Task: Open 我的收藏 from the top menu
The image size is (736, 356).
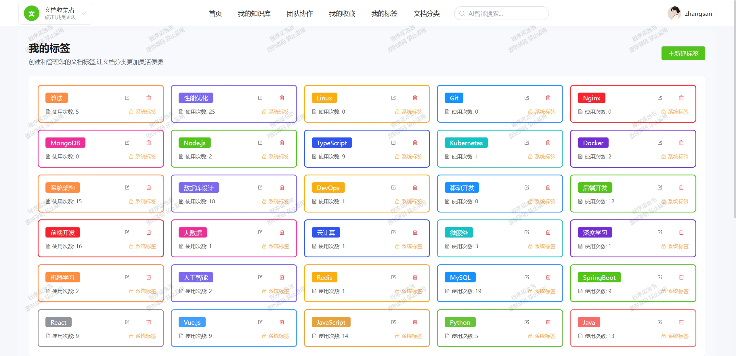Action: click(x=342, y=14)
